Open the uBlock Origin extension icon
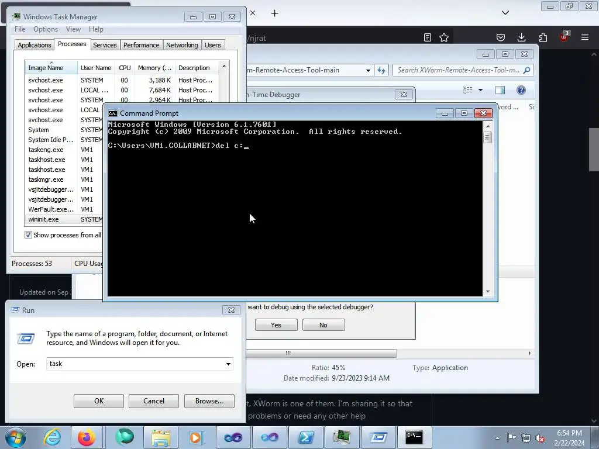 [564, 37]
